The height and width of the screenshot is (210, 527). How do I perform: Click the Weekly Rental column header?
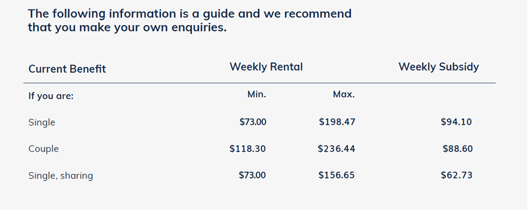pyautogui.click(x=266, y=67)
